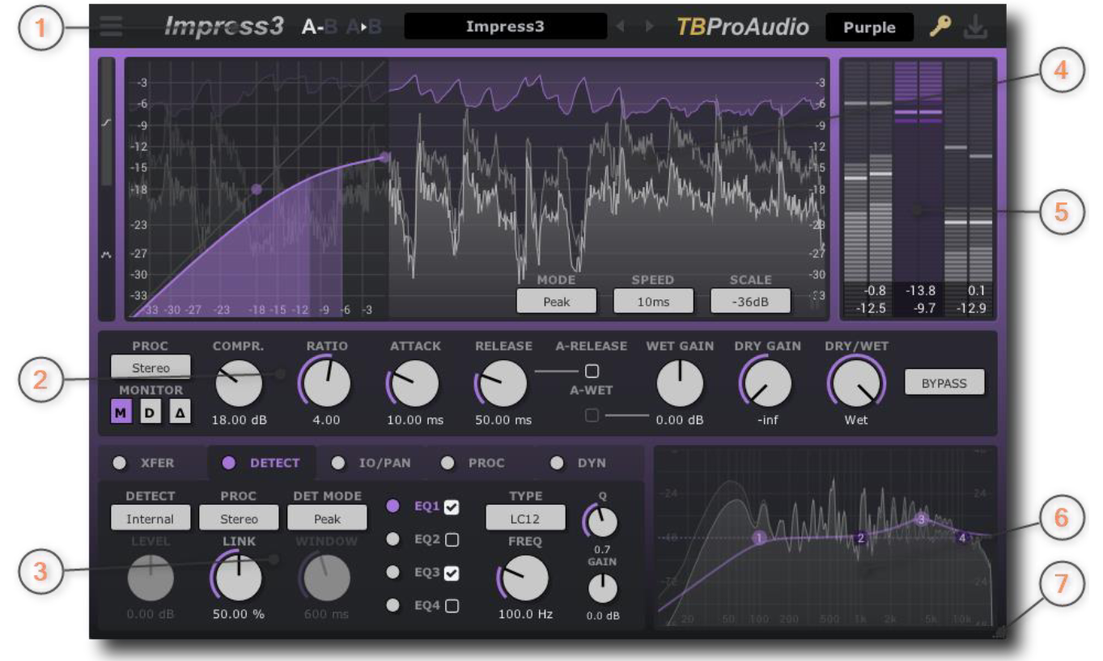Screen dimensions: 1103x661
Task: Click the key license icon
Action: (x=940, y=27)
